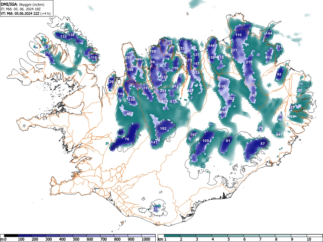Click the 194 visibility value
The width and height of the screenshot is (323, 242).
pos(130,70)
